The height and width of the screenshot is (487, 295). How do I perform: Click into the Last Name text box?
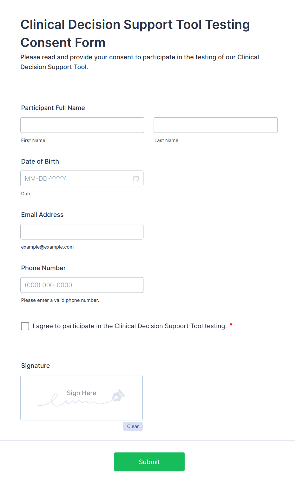tap(215, 125)
